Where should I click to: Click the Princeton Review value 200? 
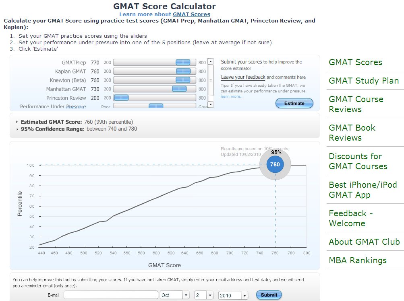point(95,98)
